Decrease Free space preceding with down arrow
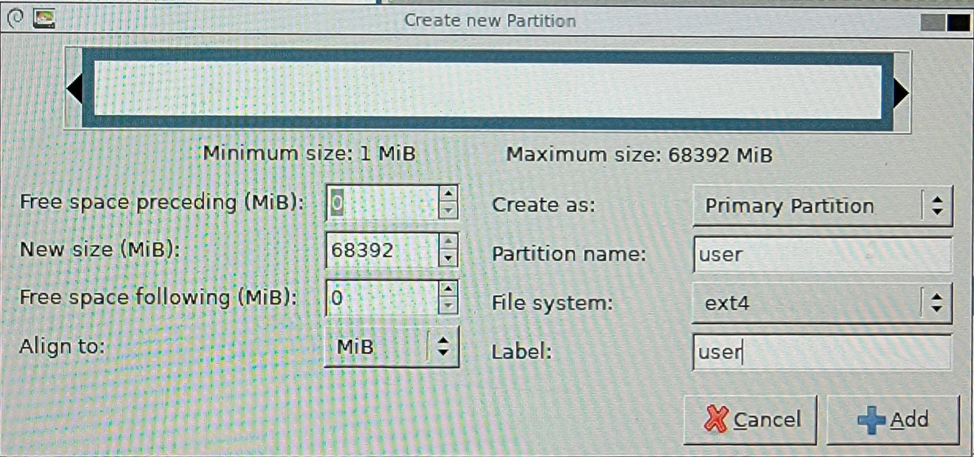Screen dimensions: 974x457 (448, 210)
